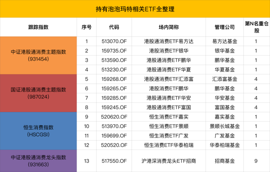Select the 第N名重仓股 column header
Viewport: 270px width, 172px height.
(256, 27)
